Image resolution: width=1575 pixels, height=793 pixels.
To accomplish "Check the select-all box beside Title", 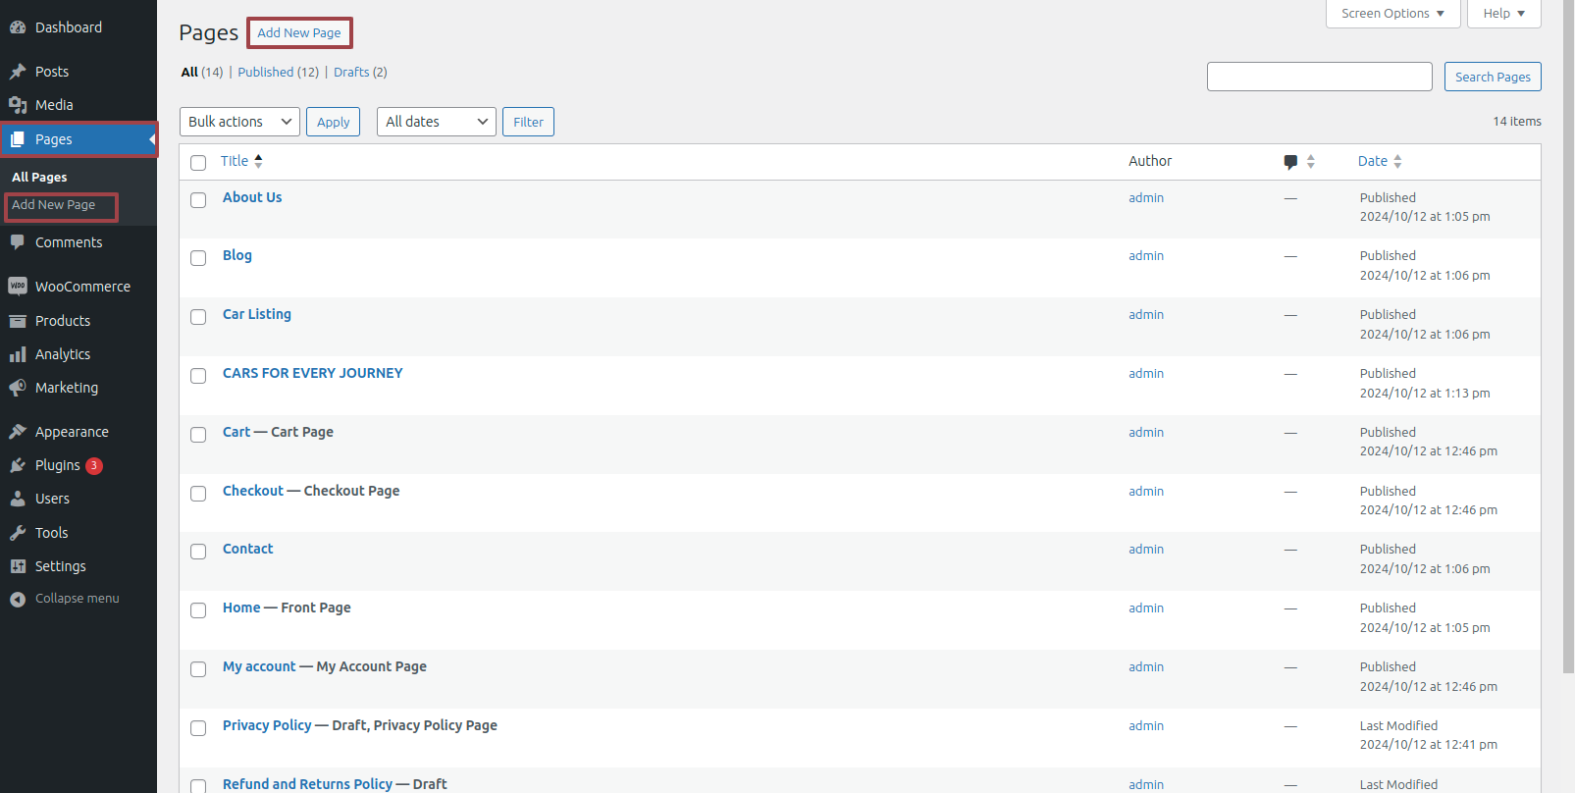I will tap(198, 163).
